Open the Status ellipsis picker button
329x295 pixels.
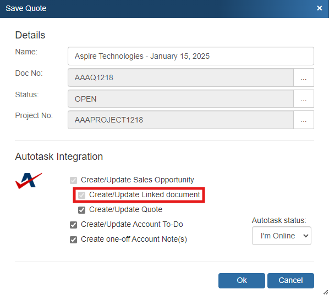click(303, 99)
